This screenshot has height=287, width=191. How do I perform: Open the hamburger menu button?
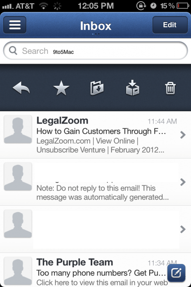15,25
